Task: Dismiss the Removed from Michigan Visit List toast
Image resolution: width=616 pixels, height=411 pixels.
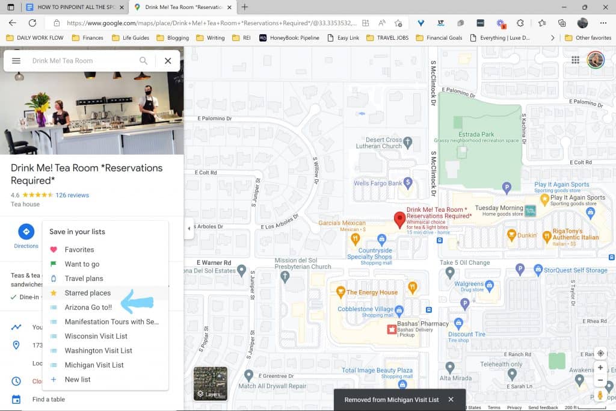Action: click(451, 399)
